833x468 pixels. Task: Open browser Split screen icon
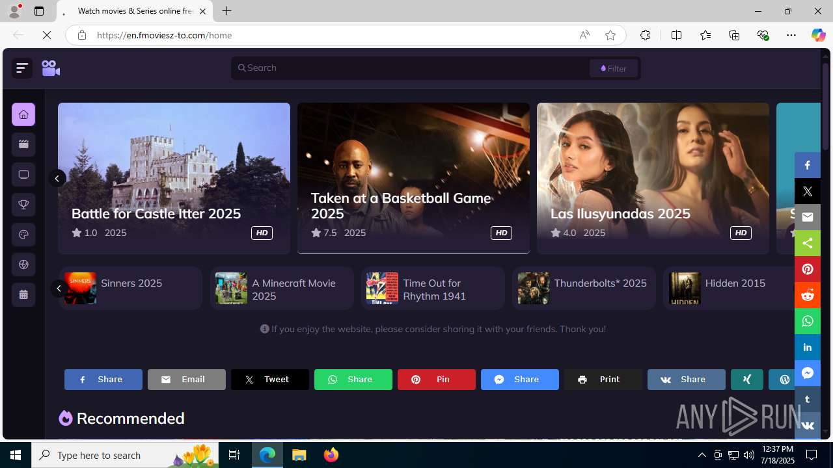(676, 35)
